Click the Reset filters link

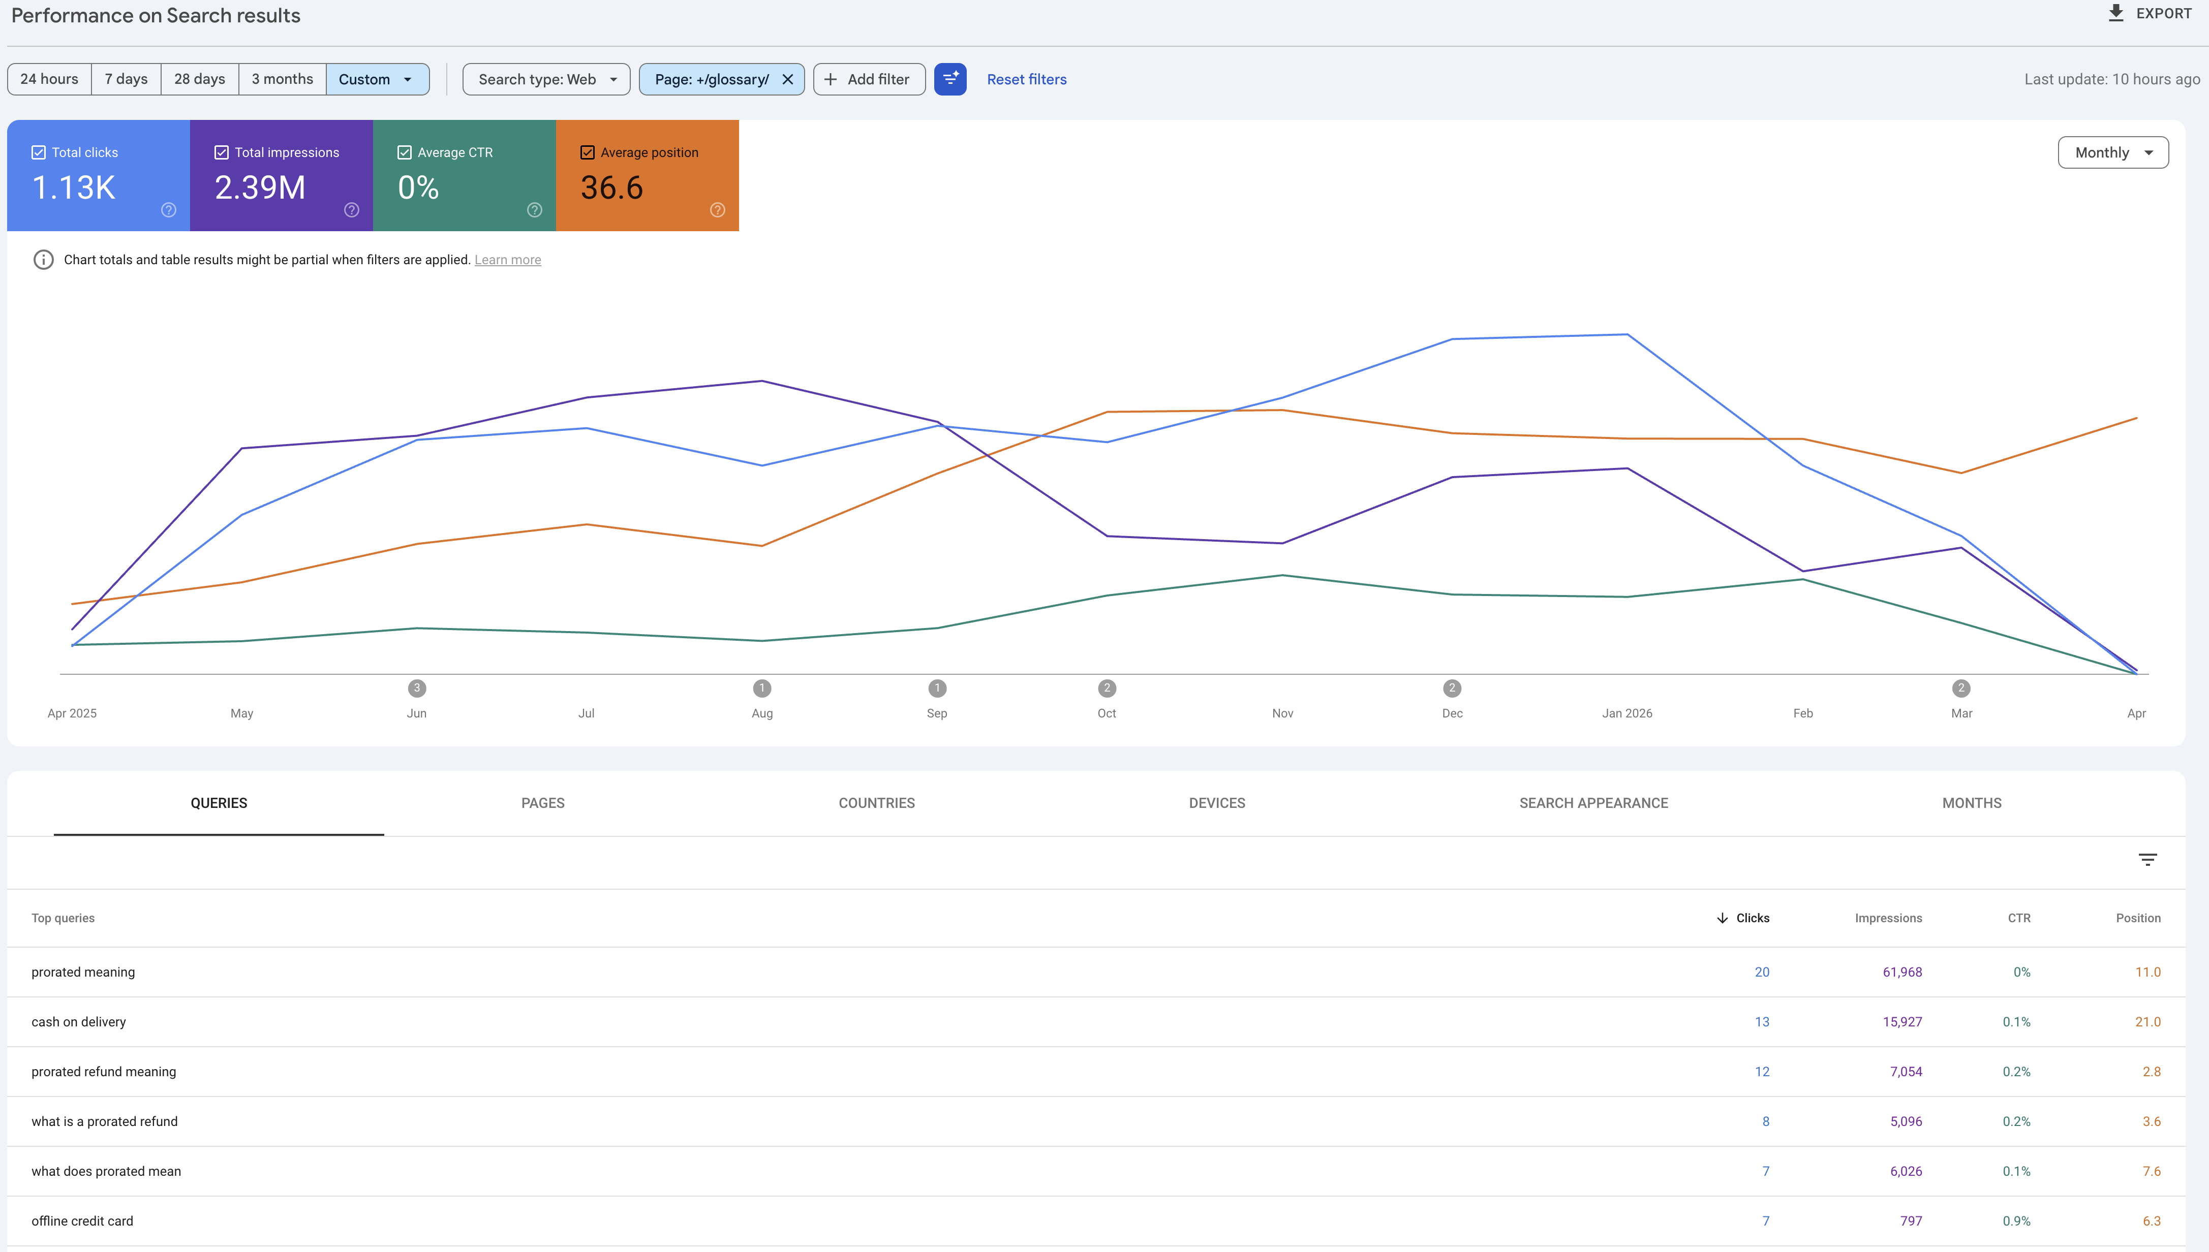(1026, 79)
